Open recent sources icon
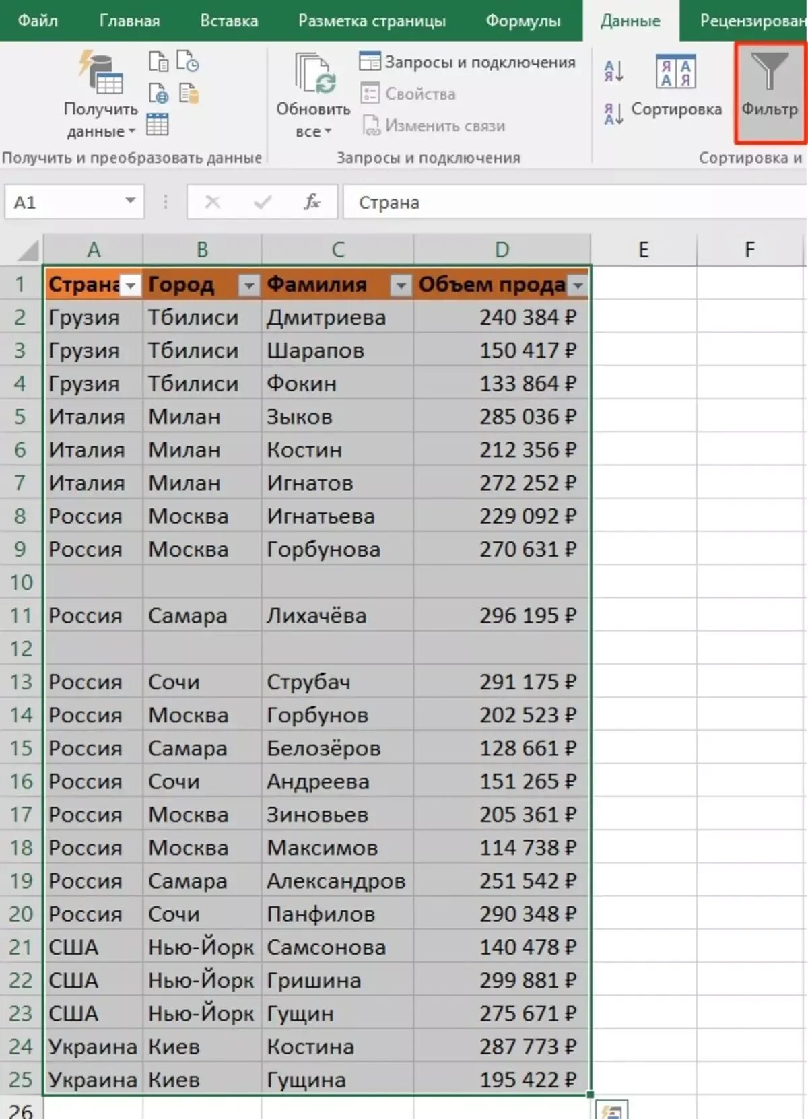The width and height of the screenshot is (808, 1119). [188, 61]
